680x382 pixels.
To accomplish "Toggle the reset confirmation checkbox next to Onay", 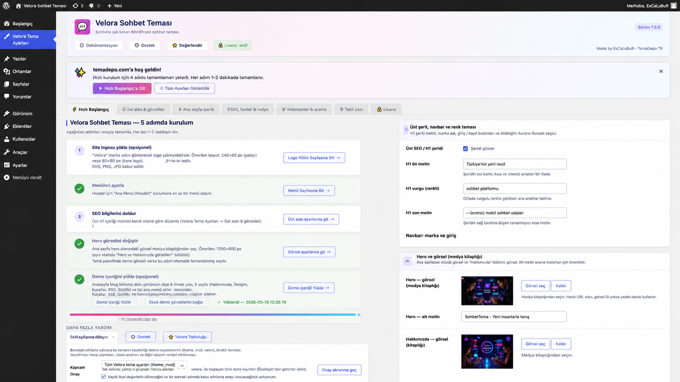I will 104,377.
